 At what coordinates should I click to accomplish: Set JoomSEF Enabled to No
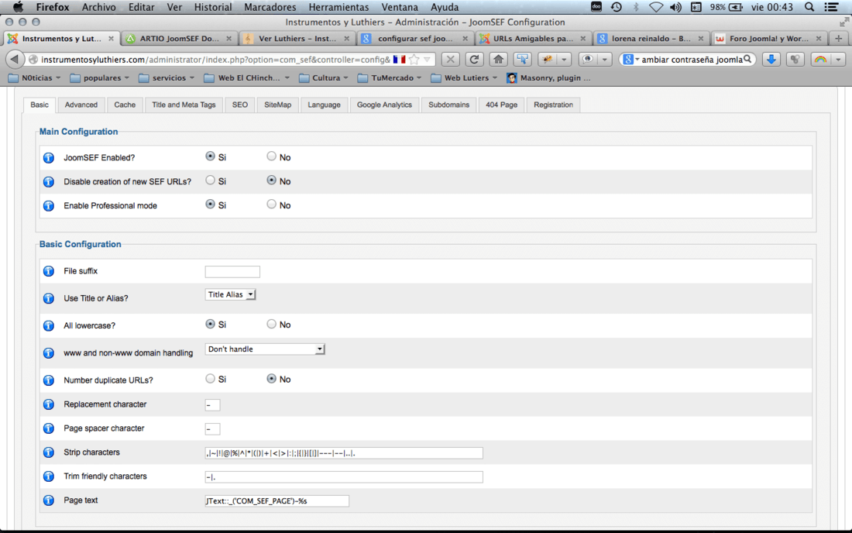(271, 156)
